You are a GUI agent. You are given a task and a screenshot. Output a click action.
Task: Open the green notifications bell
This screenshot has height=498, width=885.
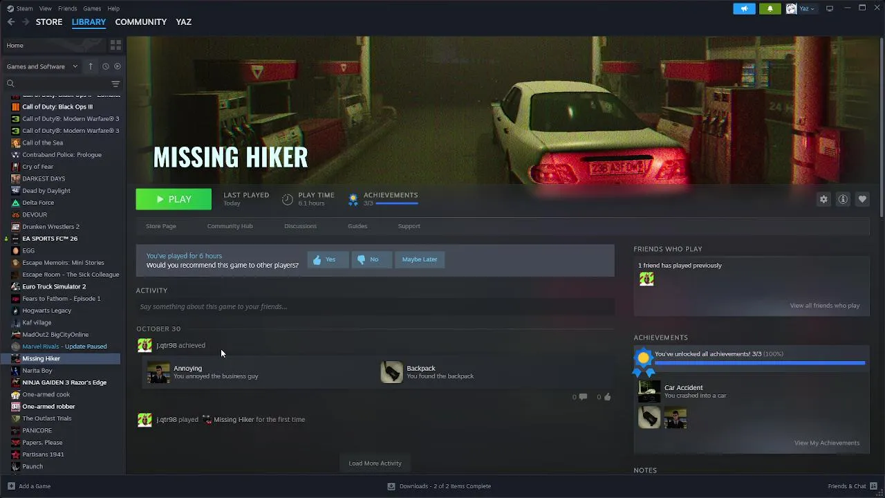point(770,9)
